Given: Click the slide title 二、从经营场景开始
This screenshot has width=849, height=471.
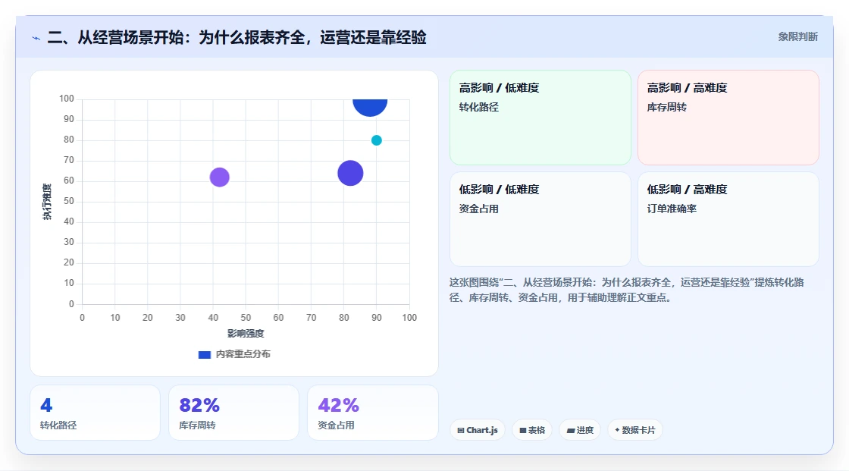Looking at the screenshot, I should [237, 37].
